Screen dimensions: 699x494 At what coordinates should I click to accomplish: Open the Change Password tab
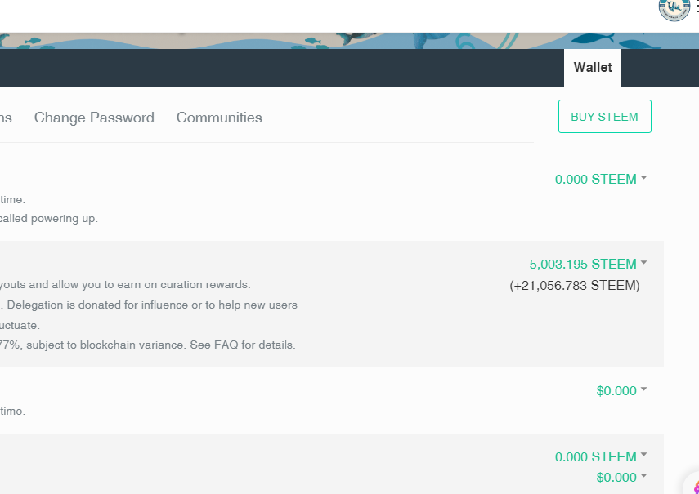[x=94, y=118]
